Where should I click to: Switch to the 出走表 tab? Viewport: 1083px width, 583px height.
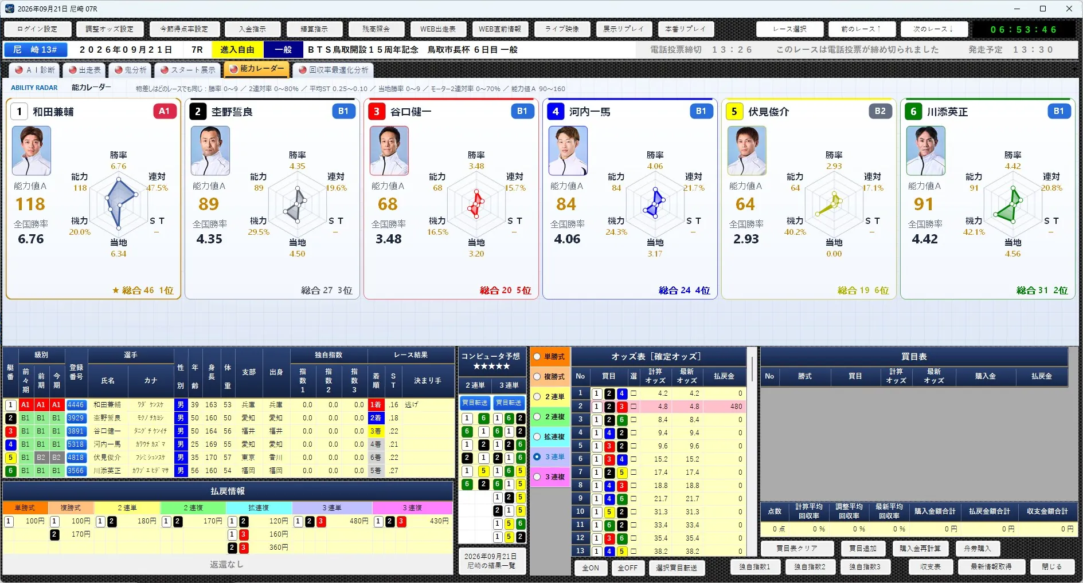[84, 70]
